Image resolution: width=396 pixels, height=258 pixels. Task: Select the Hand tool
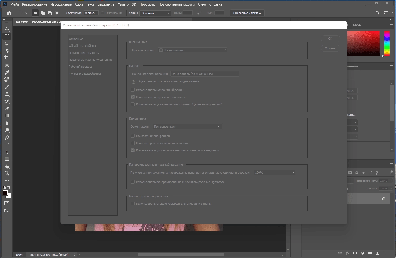7,166
